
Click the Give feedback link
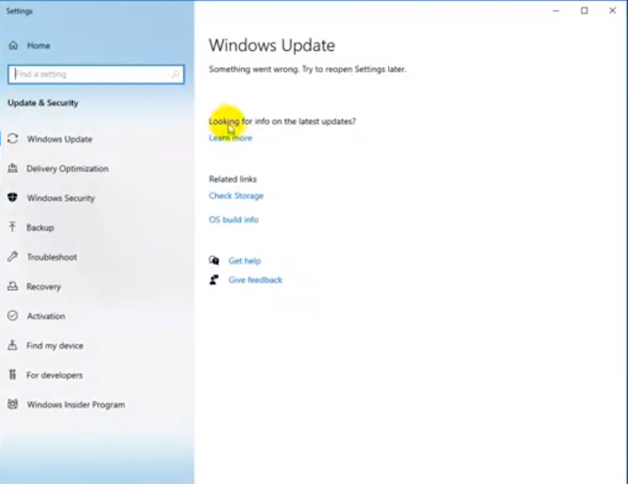click(x=256, y=280)
